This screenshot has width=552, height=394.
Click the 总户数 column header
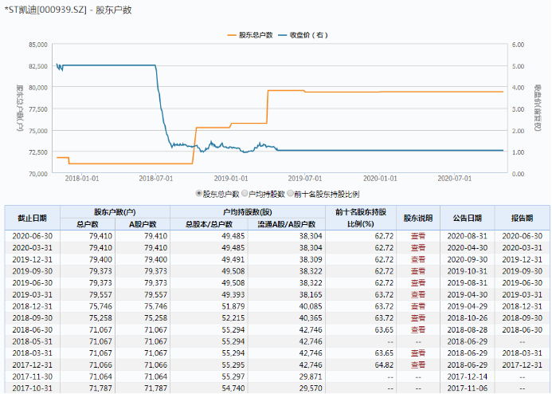tap(88, 224)
